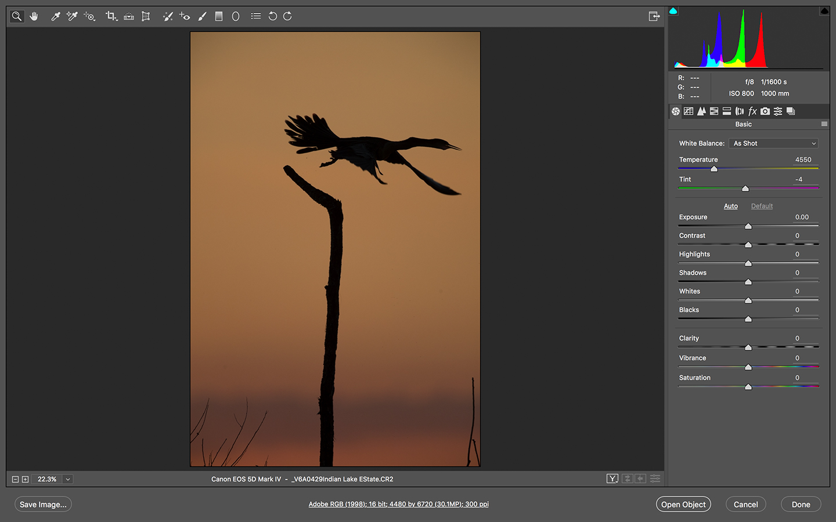Switch to the HSL Adjustments panel tab
The image size is (836, 522).
click(x=714, y=111)
